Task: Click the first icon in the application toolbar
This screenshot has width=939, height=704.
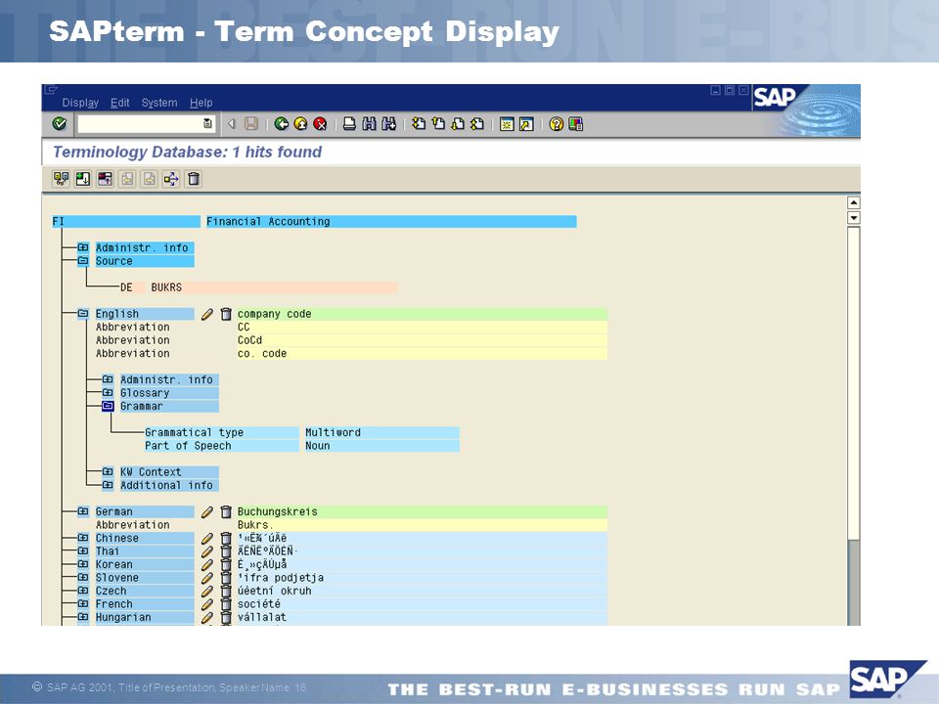Action: click(61, 179)
